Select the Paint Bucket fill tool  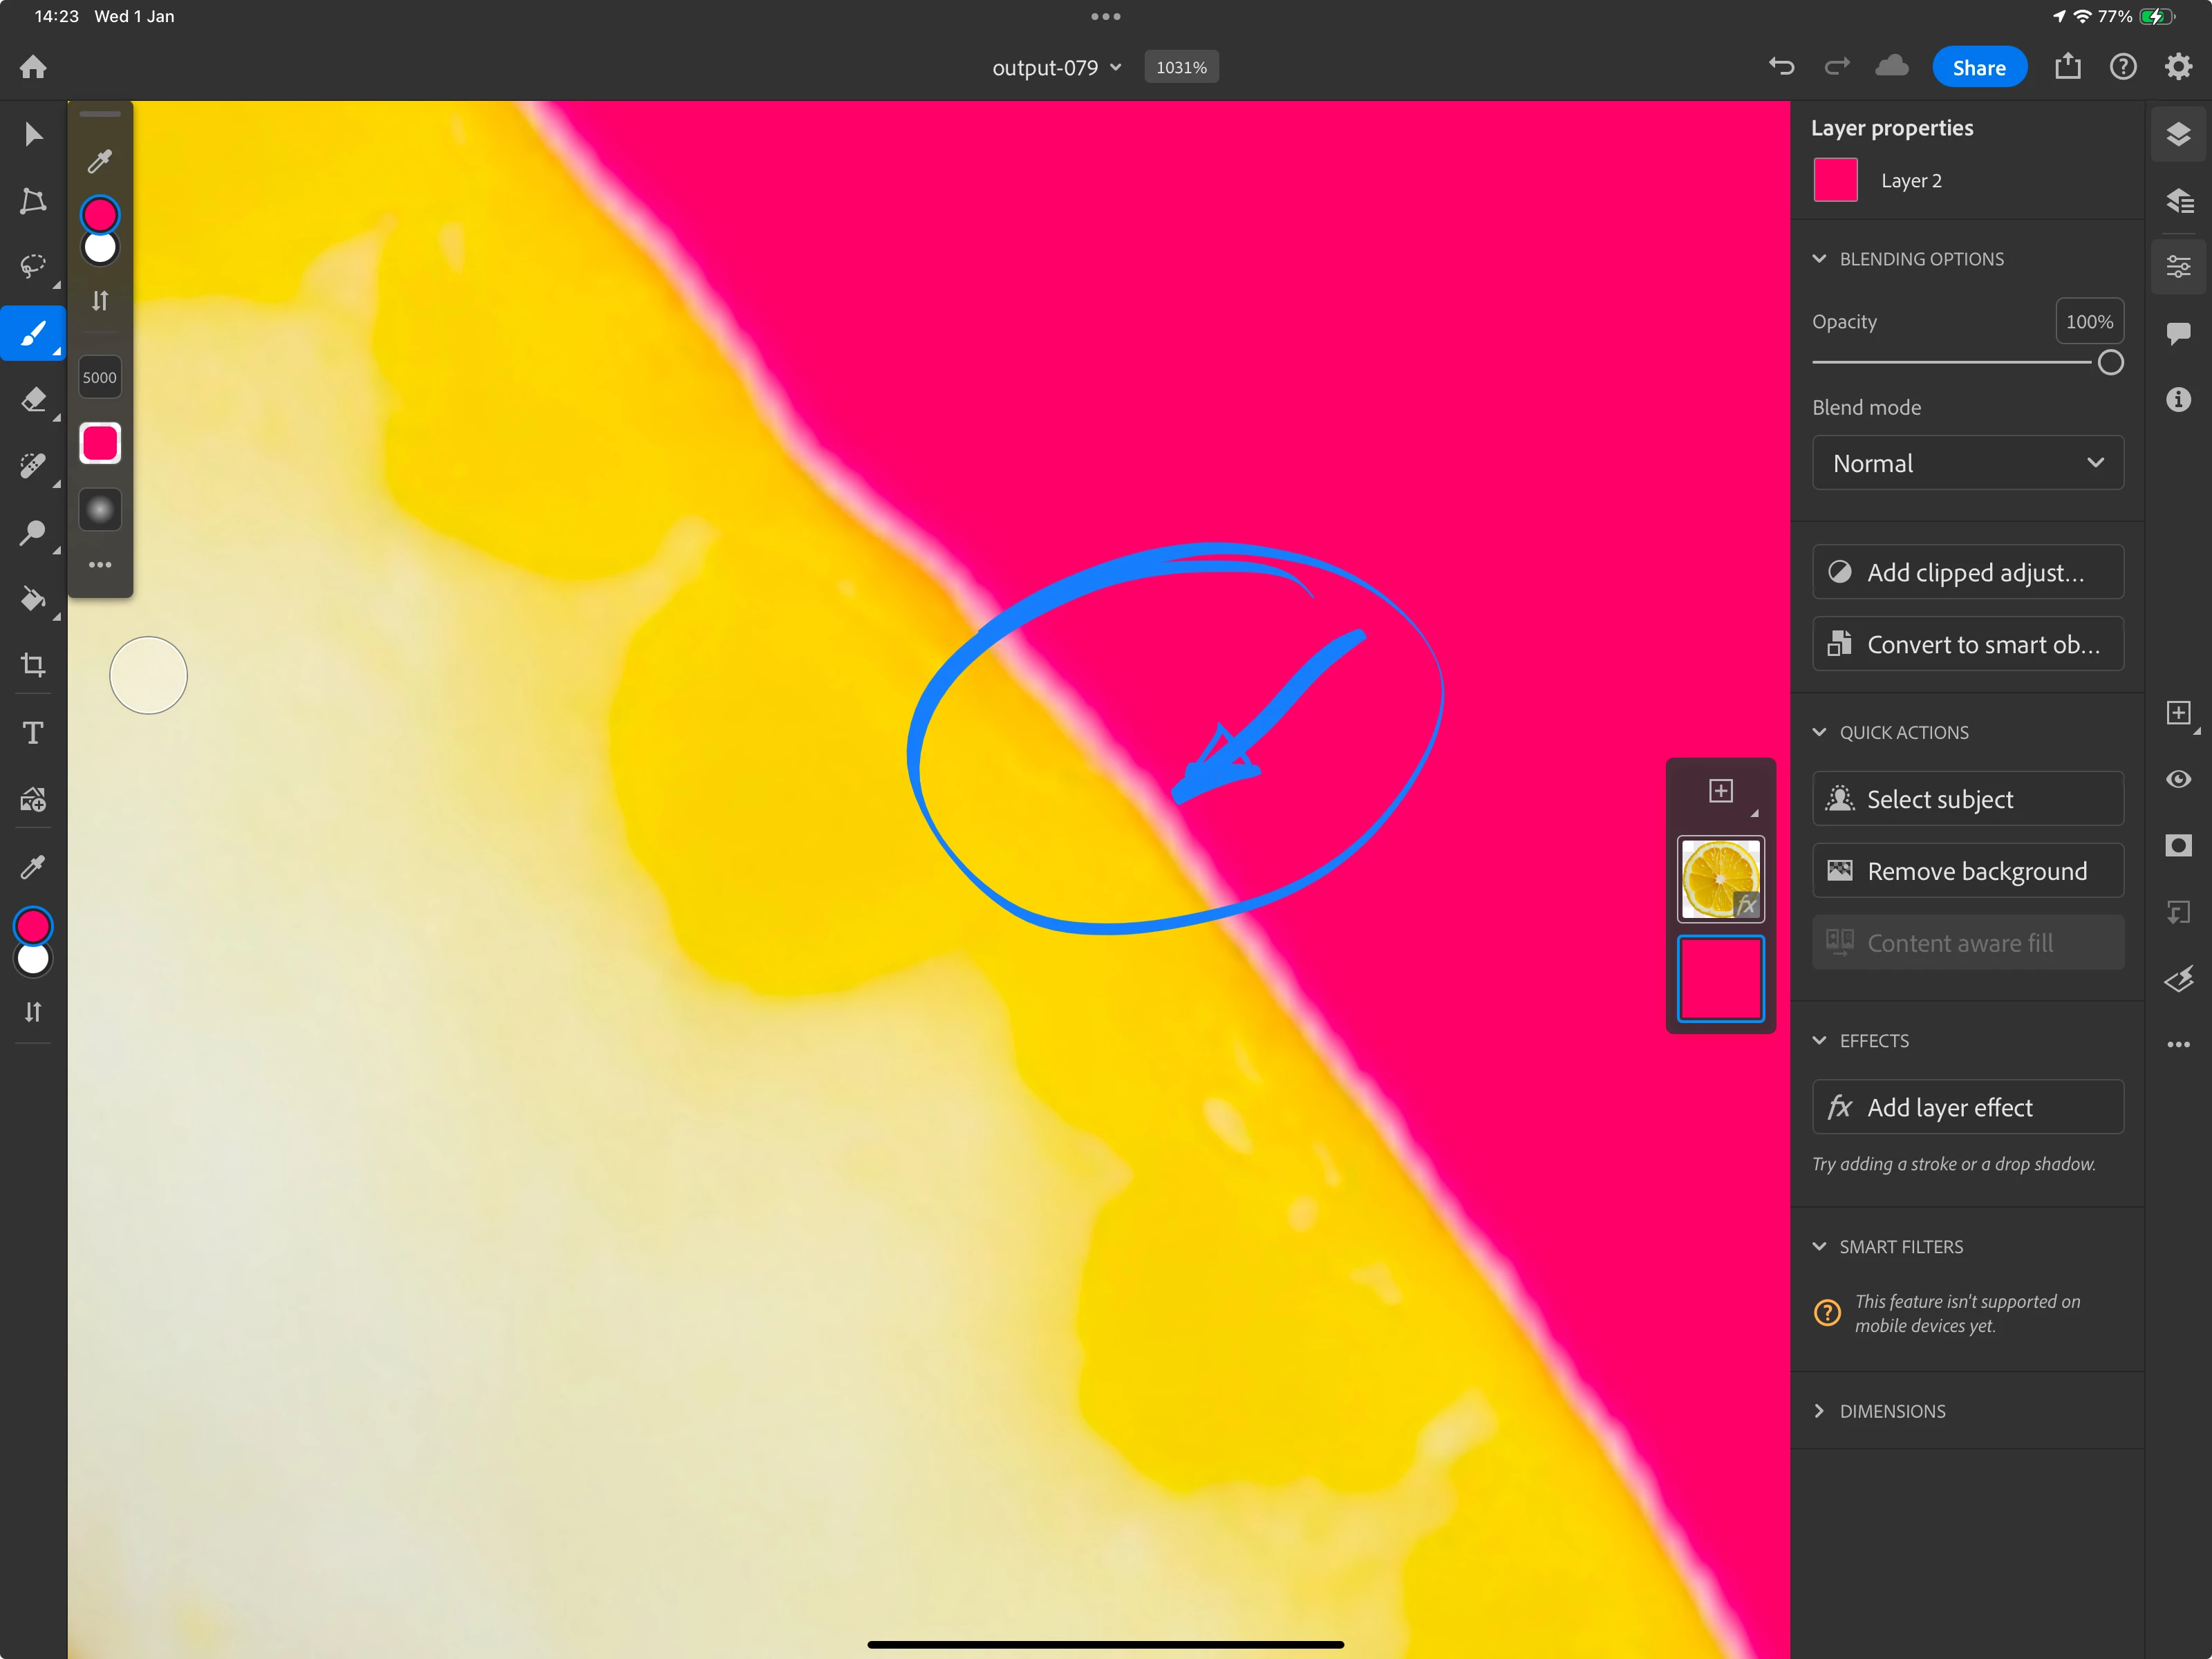tap(33, 599)
